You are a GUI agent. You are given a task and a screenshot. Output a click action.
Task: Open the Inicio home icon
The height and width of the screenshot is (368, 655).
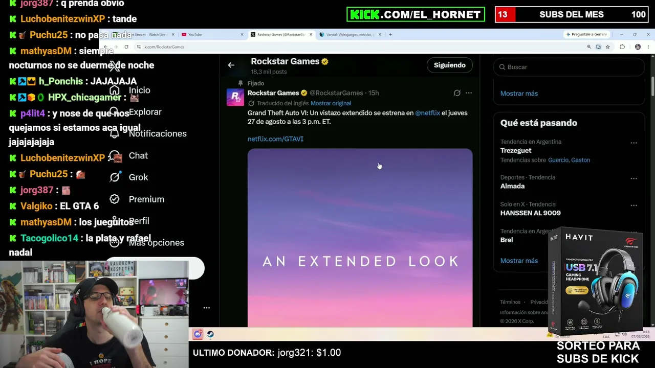(115, 90)
